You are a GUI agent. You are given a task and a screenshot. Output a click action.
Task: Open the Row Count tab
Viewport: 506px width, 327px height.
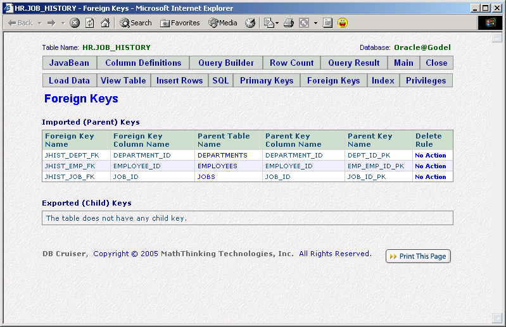coord(292,63)
